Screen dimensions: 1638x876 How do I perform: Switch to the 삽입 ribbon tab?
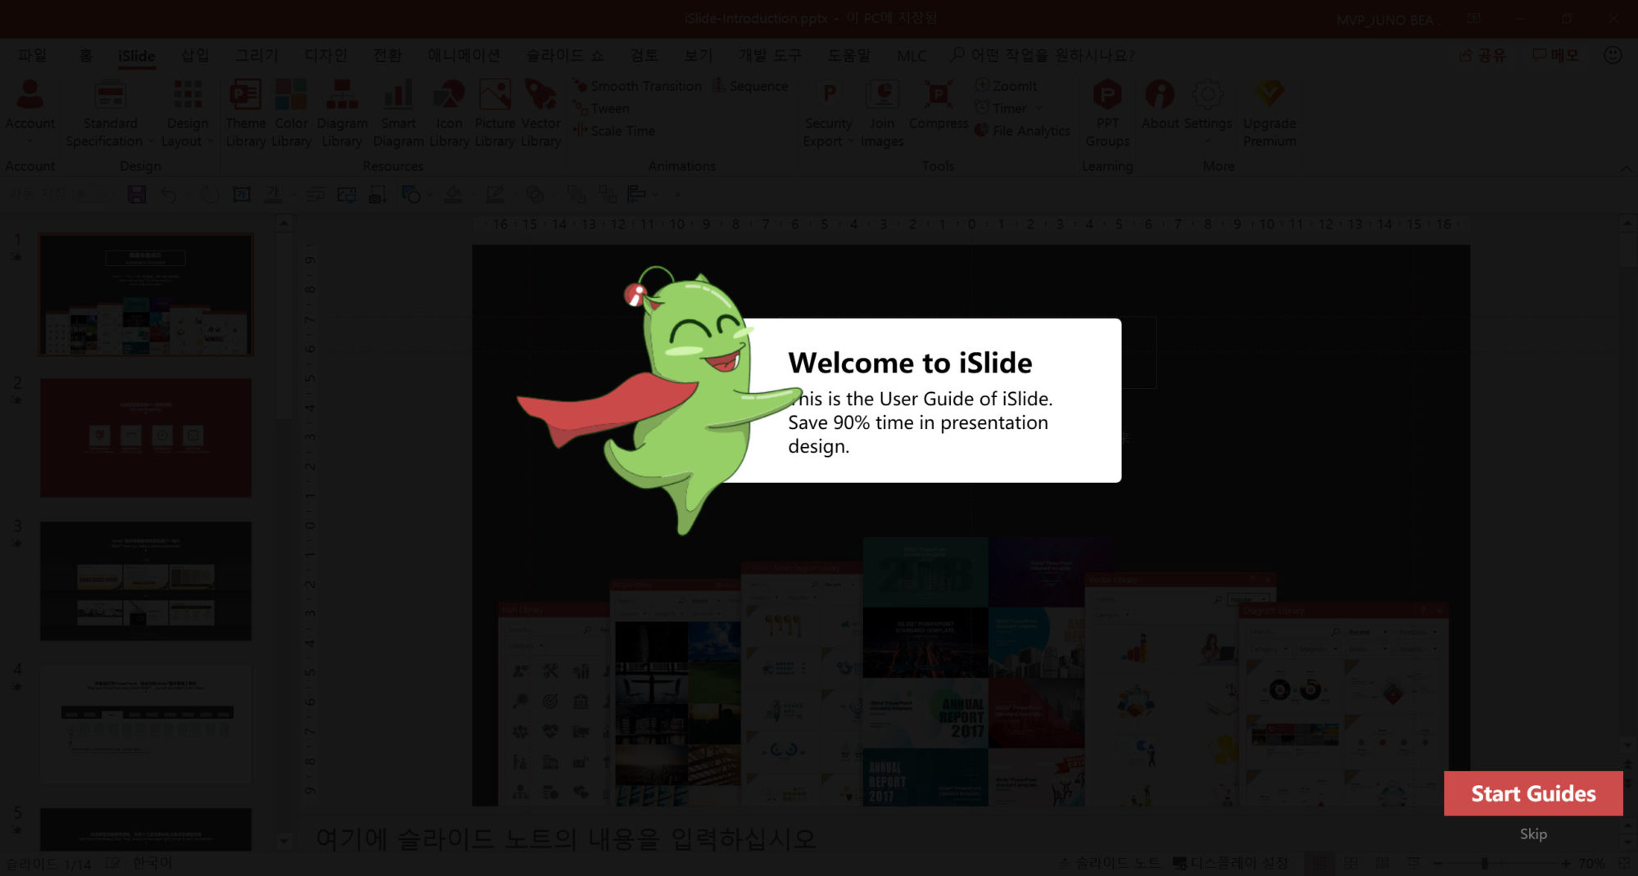(195, 55)
